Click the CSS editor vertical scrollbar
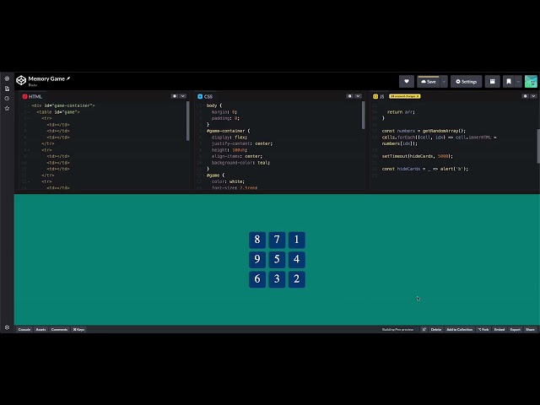 tap(364, 115)
